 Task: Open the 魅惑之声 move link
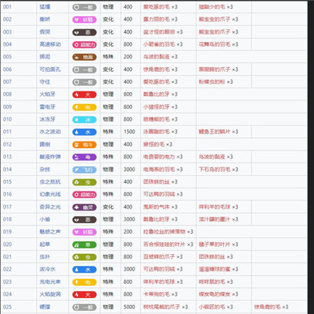point(50,232)
